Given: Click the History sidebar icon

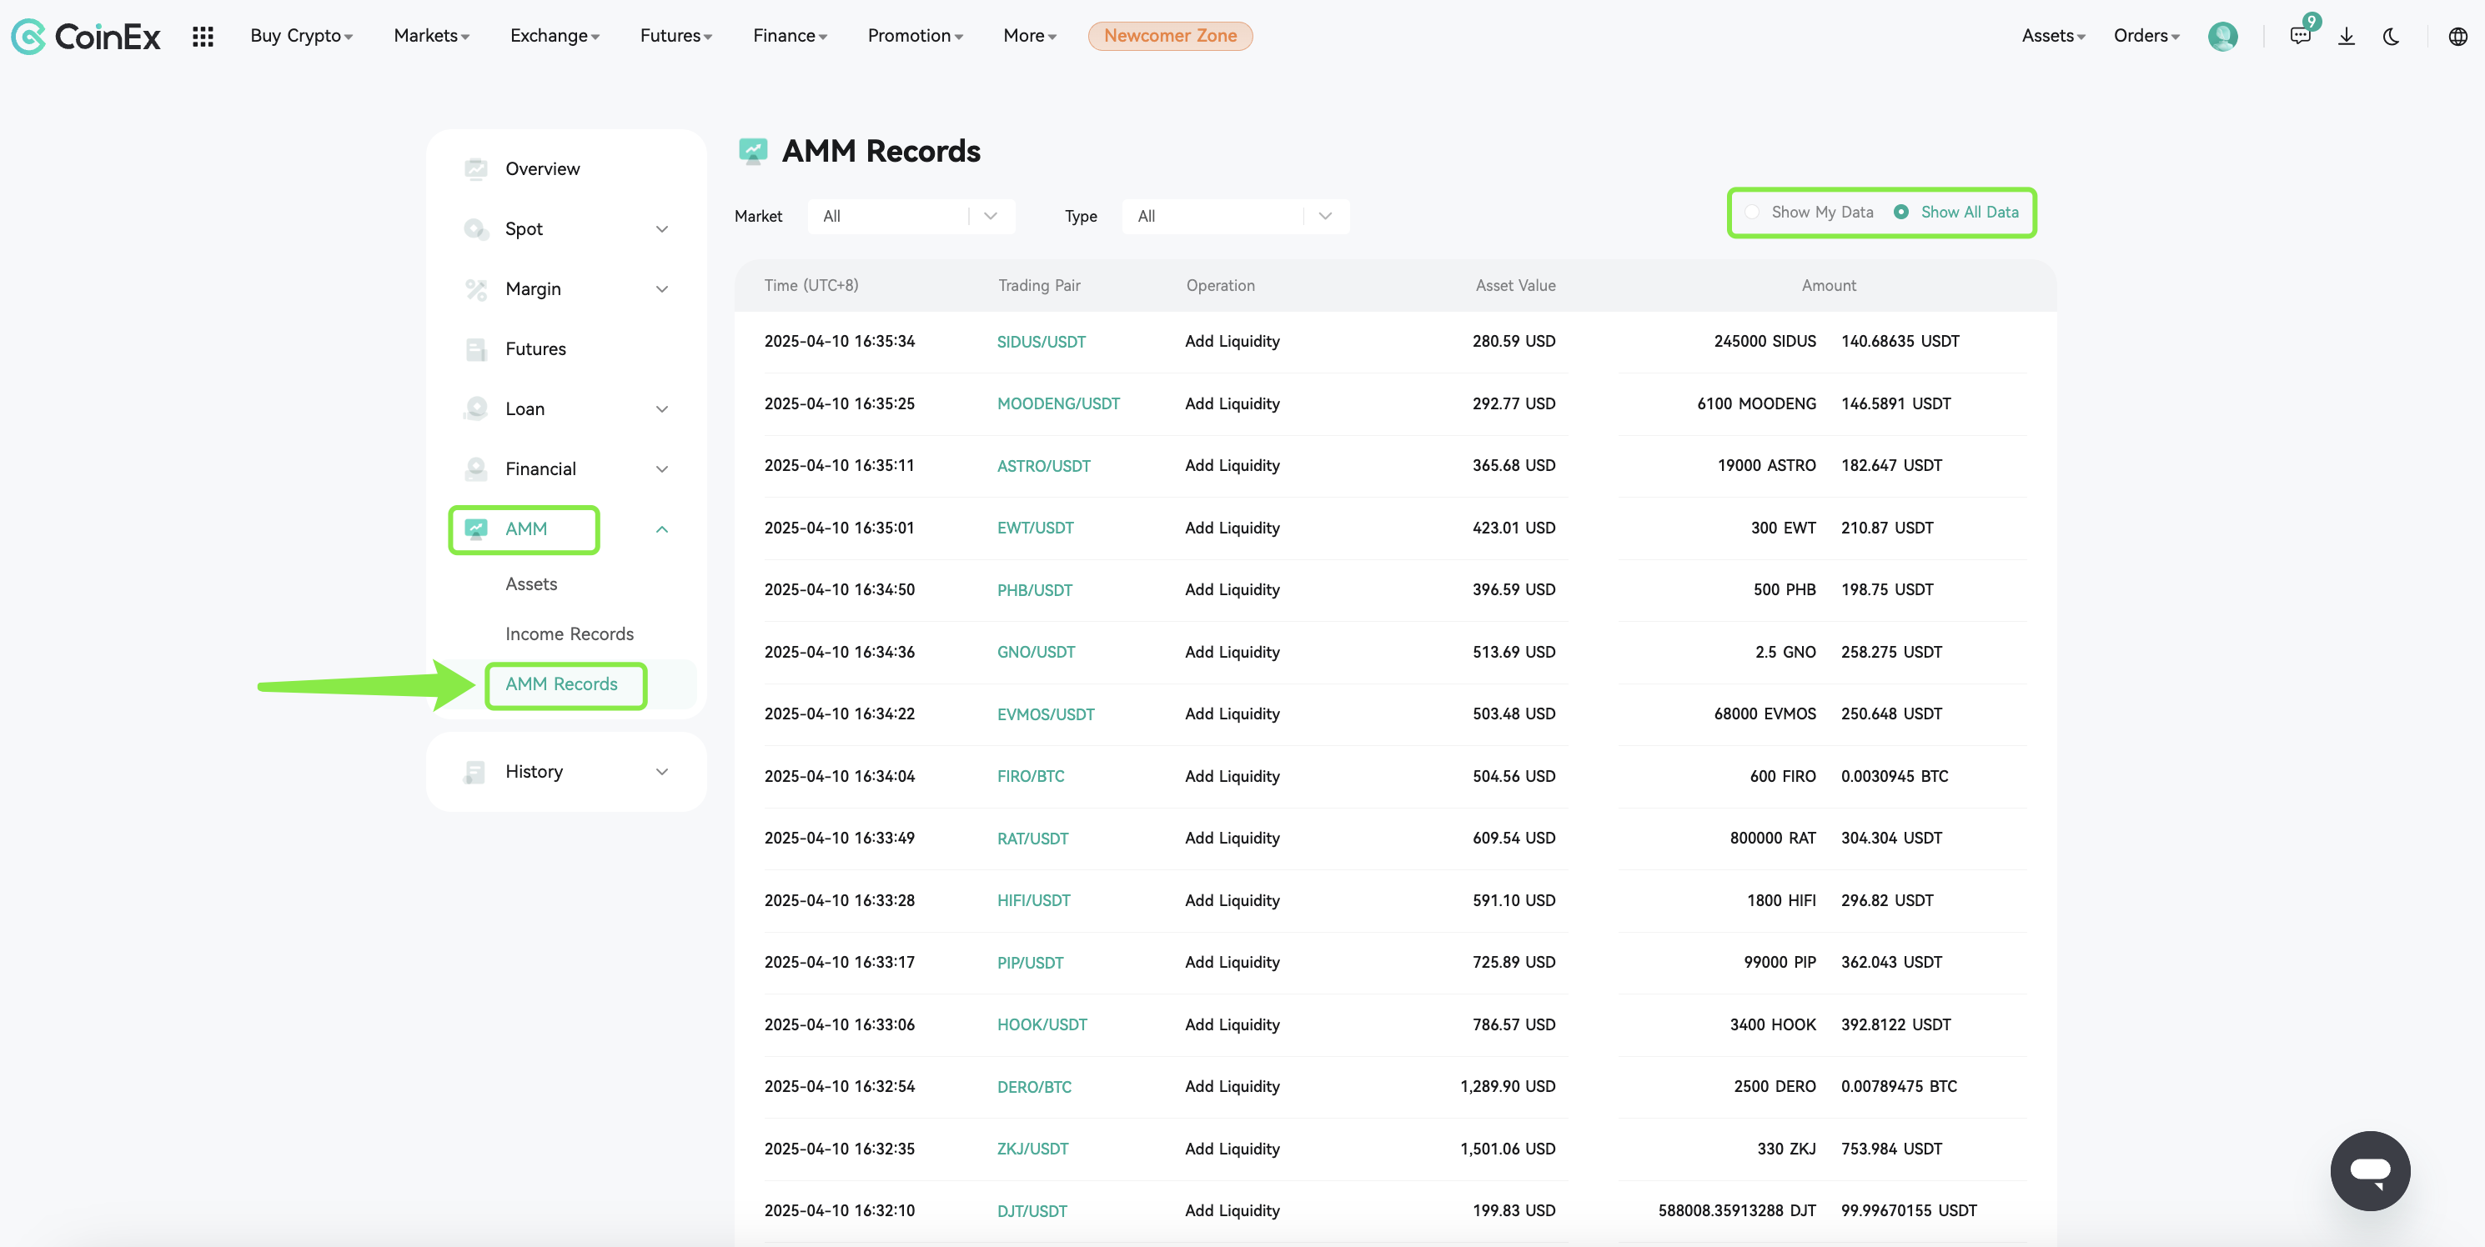Looking at the screenshot, I should (x=475, y=772).
